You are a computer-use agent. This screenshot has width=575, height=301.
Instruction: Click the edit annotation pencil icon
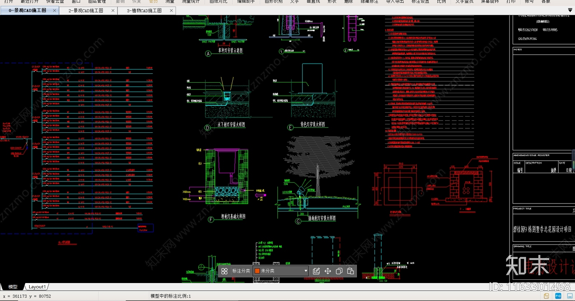316,271
